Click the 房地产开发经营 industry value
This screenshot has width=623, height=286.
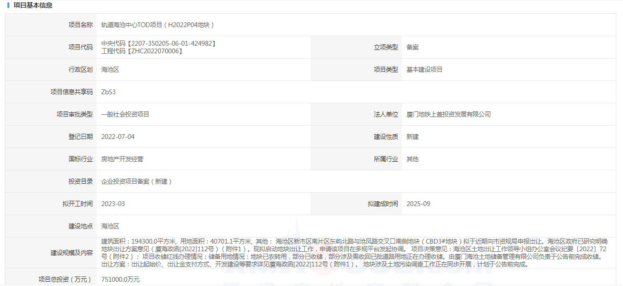point(122,159)
